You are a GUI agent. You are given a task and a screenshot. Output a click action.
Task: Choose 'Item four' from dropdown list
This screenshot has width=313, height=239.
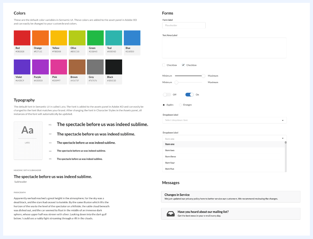(x=170, y=163)
